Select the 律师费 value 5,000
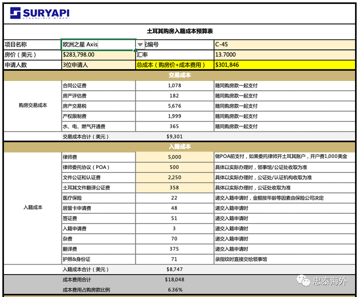The height and width of the screenshot is (297, 359). click(x=175, y=157)
